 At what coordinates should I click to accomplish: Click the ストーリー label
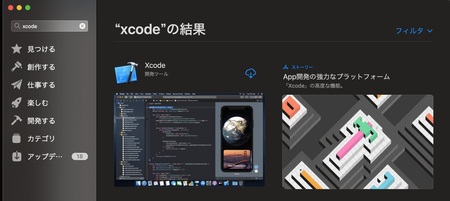click(x=302, y=67)
